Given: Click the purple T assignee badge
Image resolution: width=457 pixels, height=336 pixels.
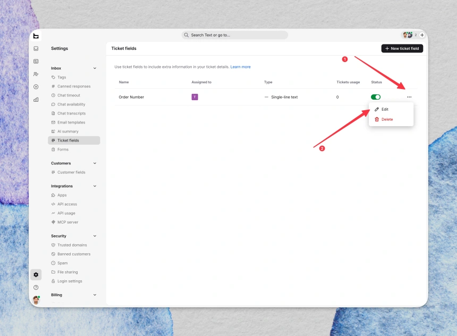Looking at the screenshot, I should click(194, 97).
